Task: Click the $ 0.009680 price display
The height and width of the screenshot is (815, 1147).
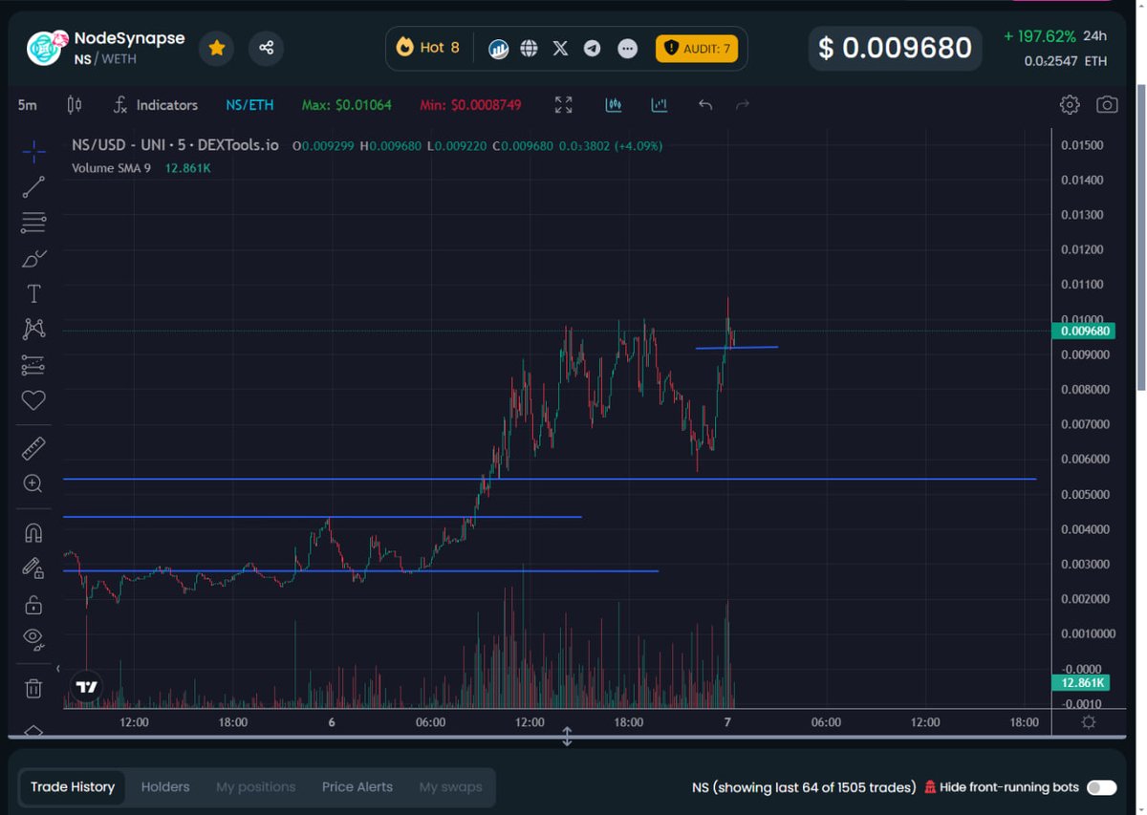Action: [896, 48]
